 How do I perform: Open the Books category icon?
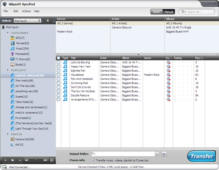pos(12,65)
